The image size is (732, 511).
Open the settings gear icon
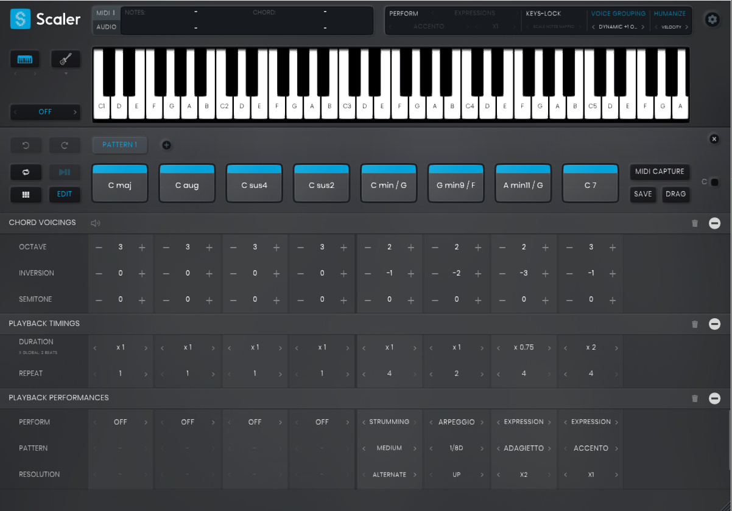712,19
